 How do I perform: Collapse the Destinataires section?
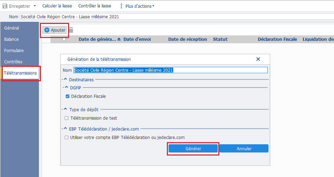tap(65, 79)
